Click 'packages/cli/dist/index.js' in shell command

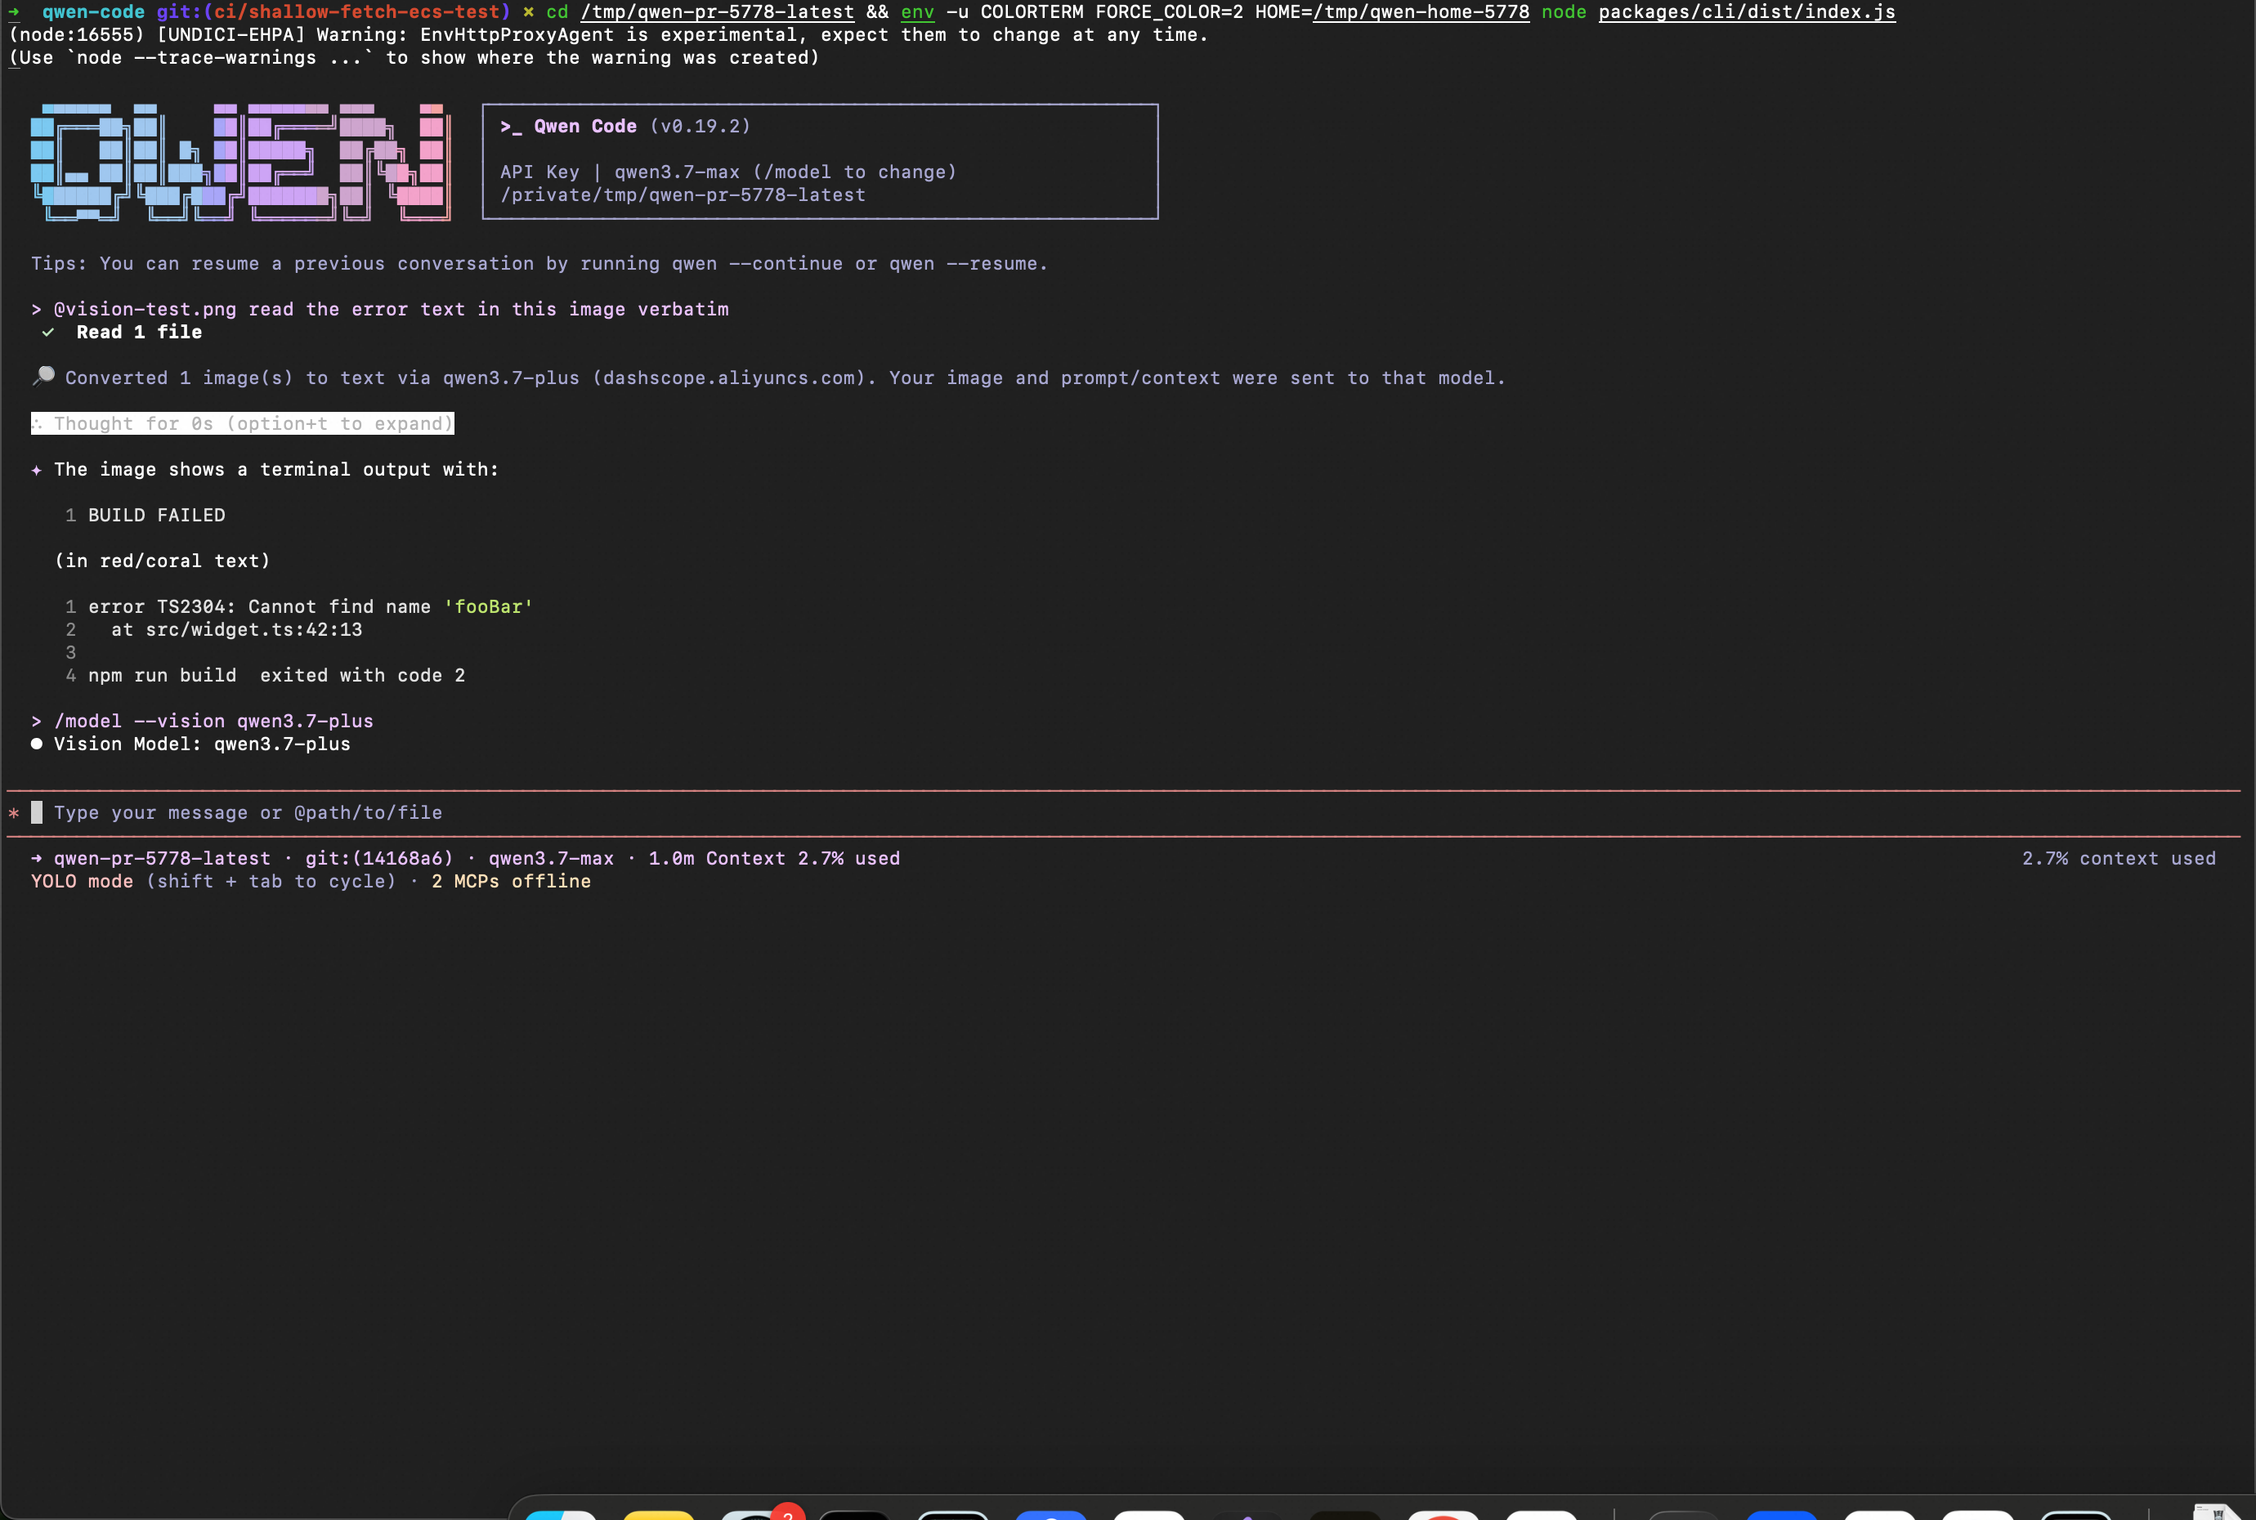point(1747,11)
